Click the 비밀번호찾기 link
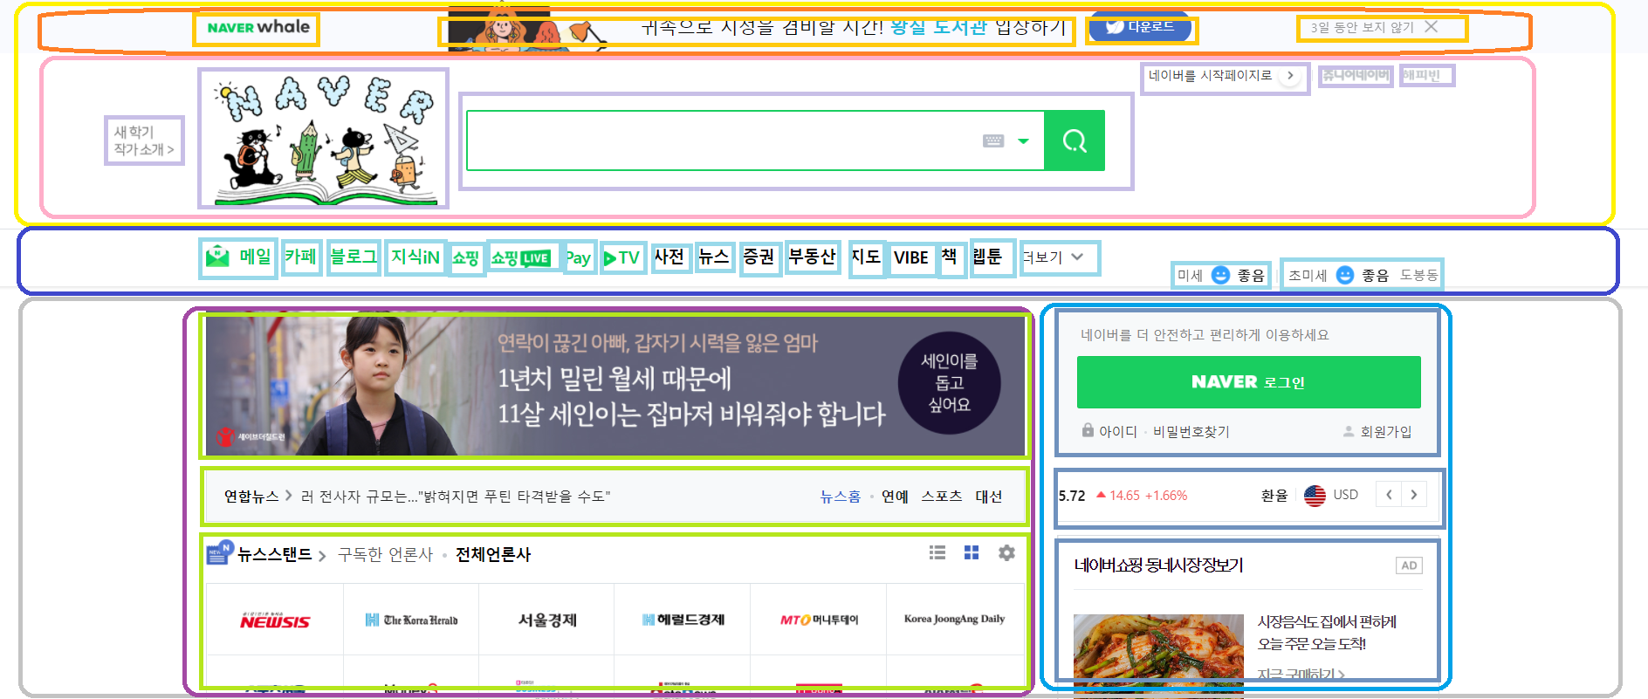This screenshot has width=1648, height=699. coord(1191,431)
